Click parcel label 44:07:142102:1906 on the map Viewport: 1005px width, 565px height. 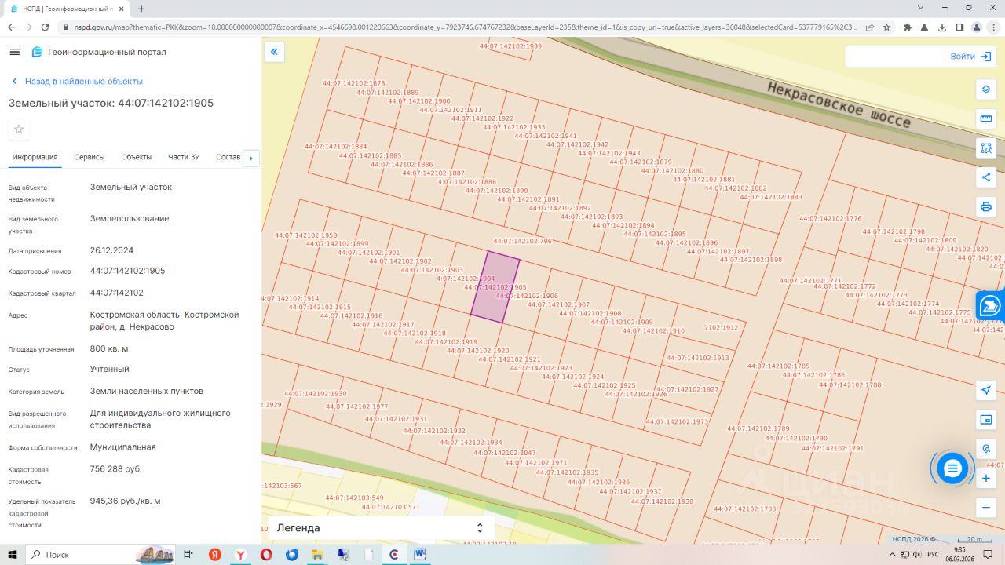click(x=527, y=296)
